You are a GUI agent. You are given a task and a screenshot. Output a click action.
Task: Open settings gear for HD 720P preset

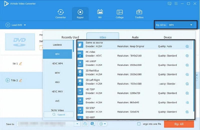coord(187,93)
